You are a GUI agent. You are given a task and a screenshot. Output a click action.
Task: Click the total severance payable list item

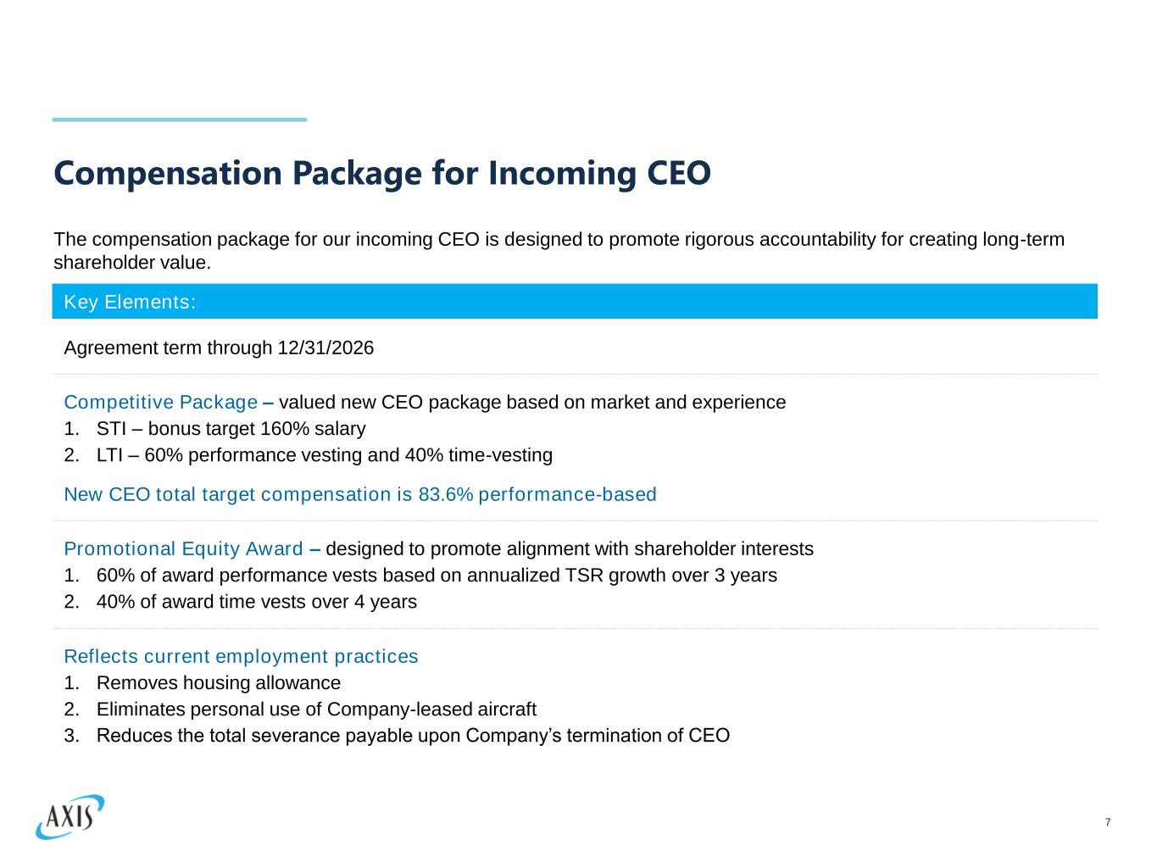point(412,736)
